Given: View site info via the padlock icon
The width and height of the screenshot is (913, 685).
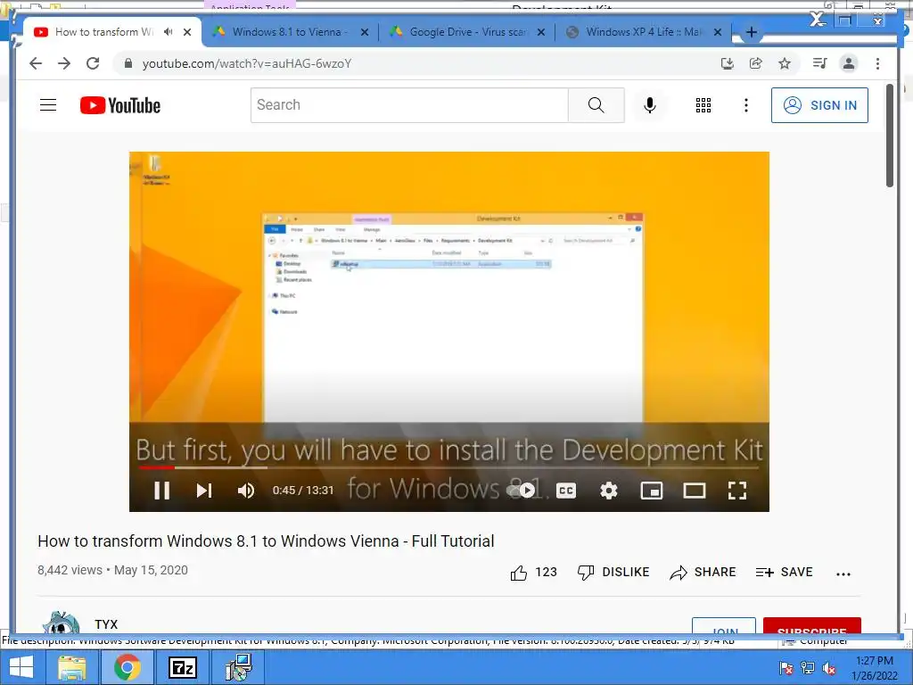Looking at the screenshot, I should coord(128,63).
